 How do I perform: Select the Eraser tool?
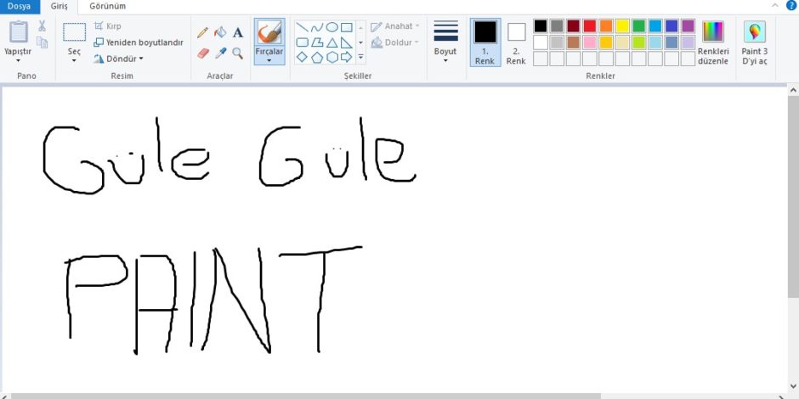coord(203,53)
